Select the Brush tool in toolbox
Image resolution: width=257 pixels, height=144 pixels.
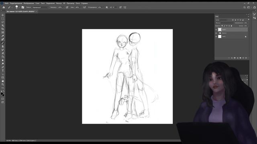3,43
